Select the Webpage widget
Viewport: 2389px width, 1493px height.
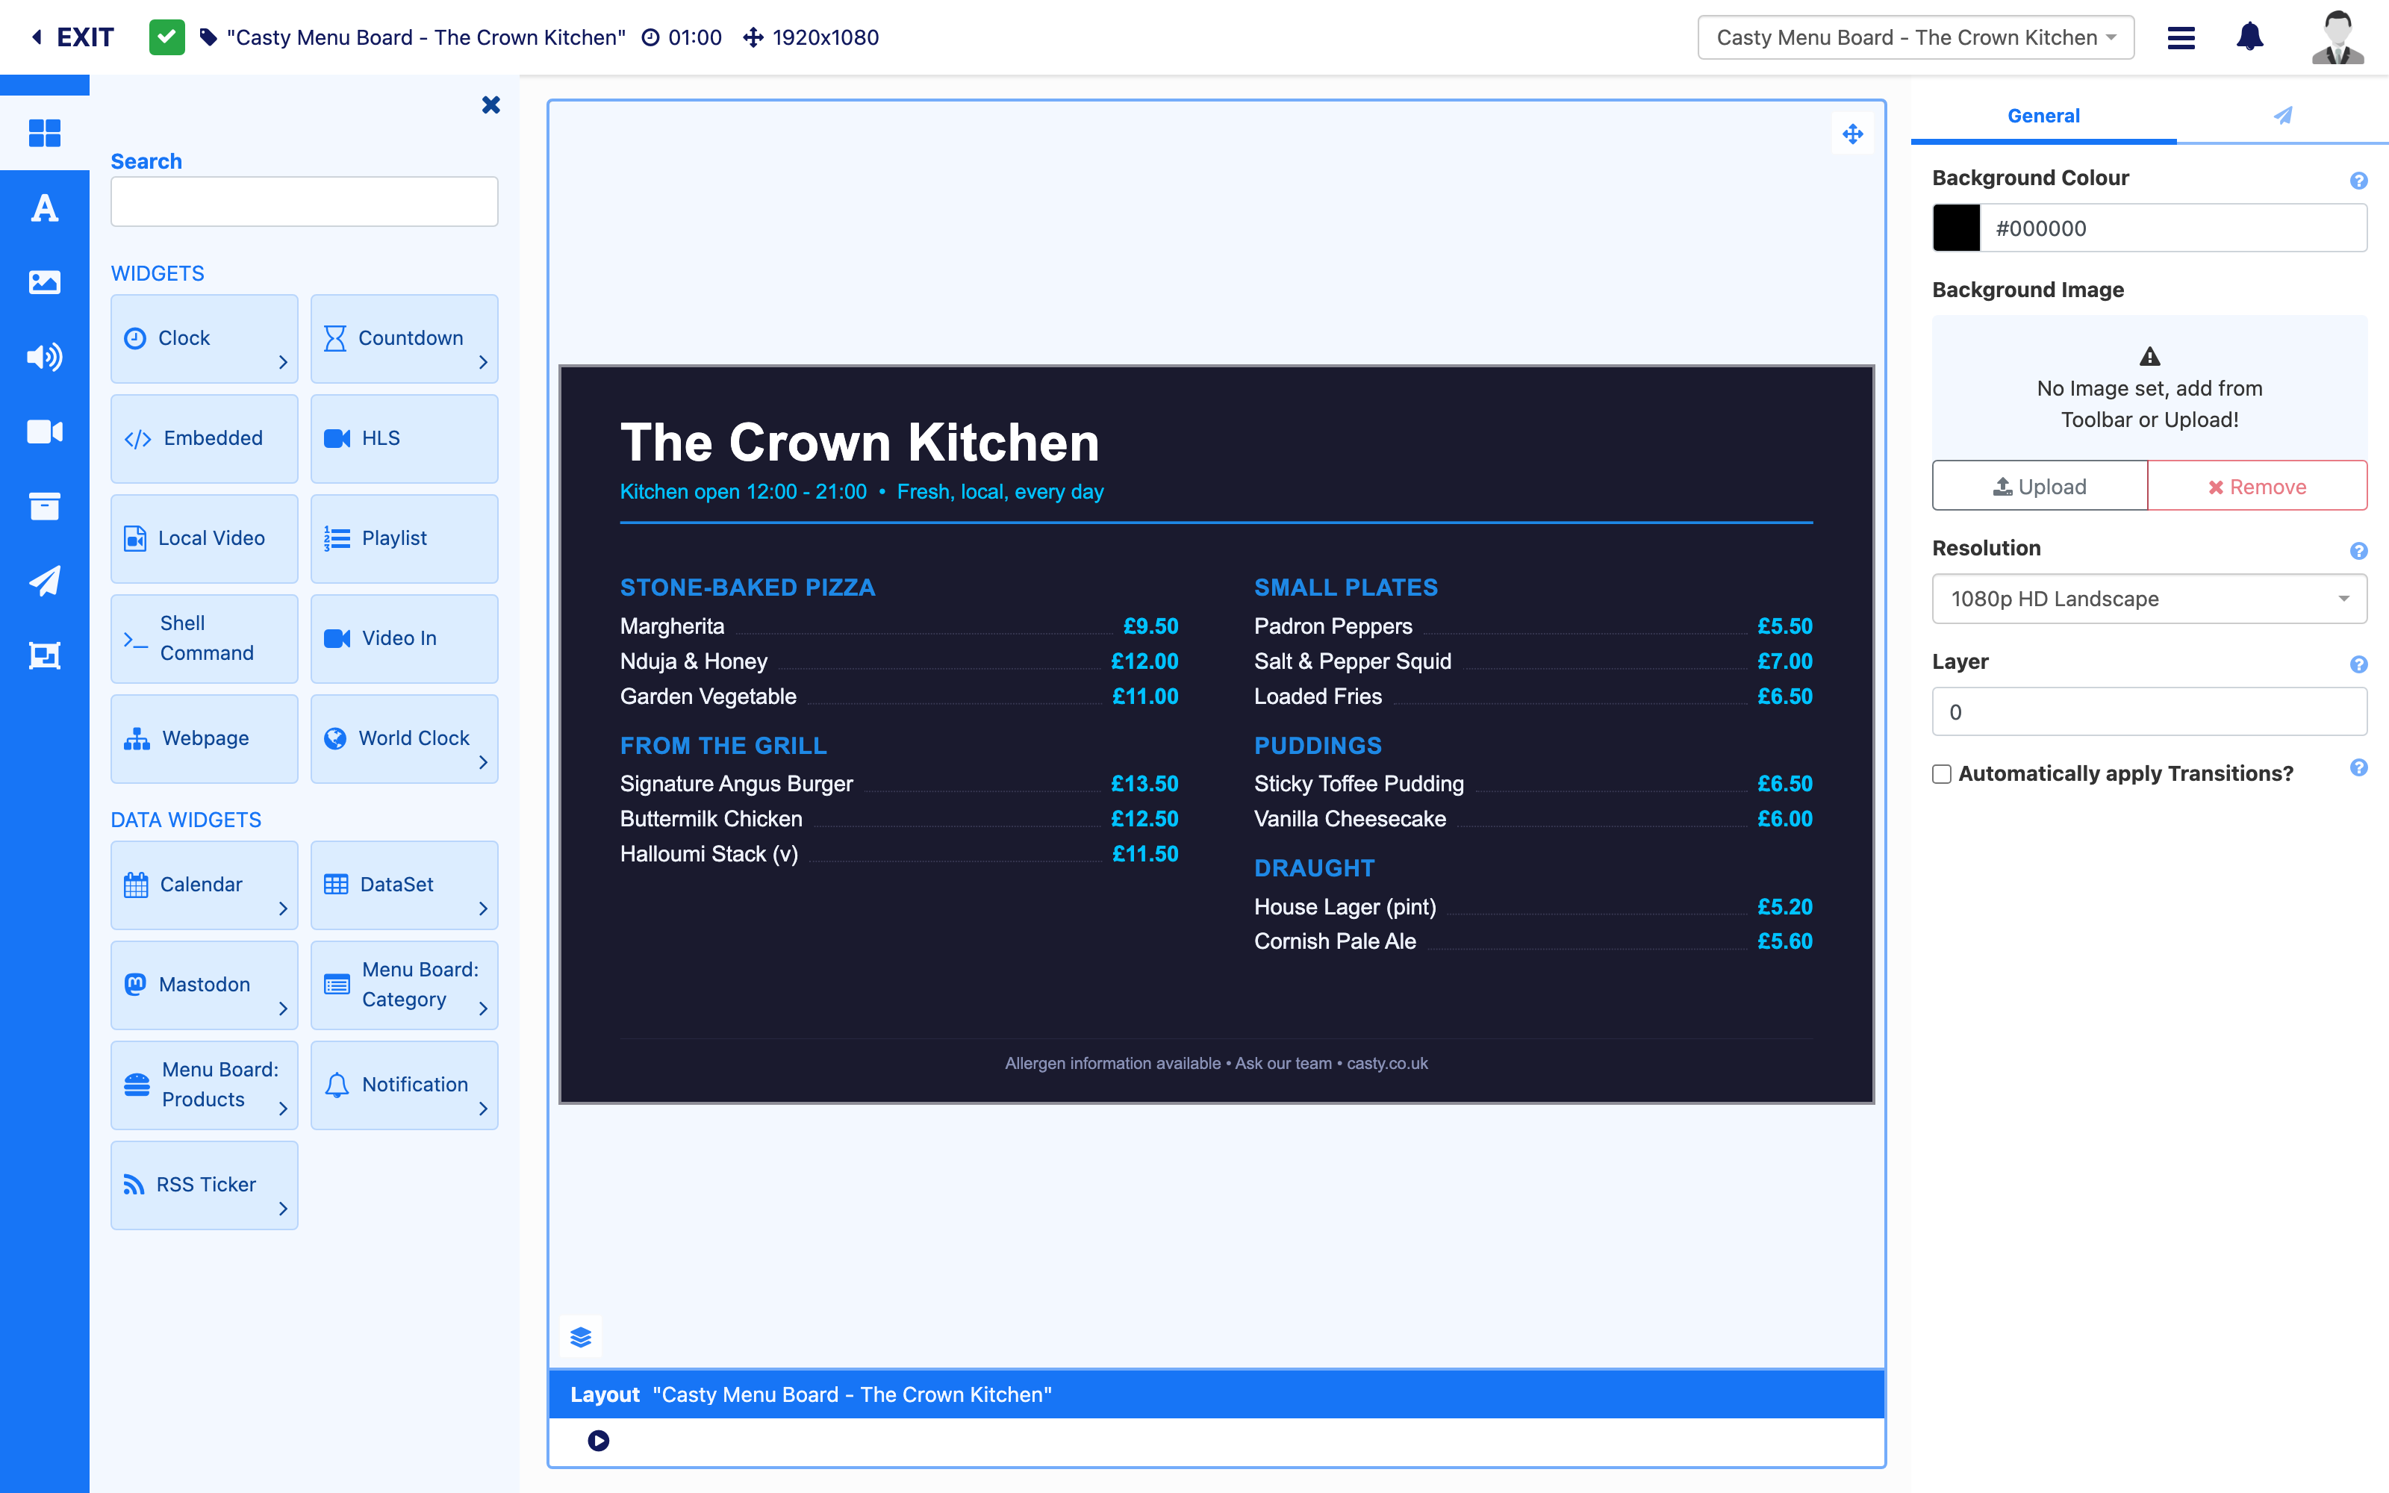coord(205,738)
